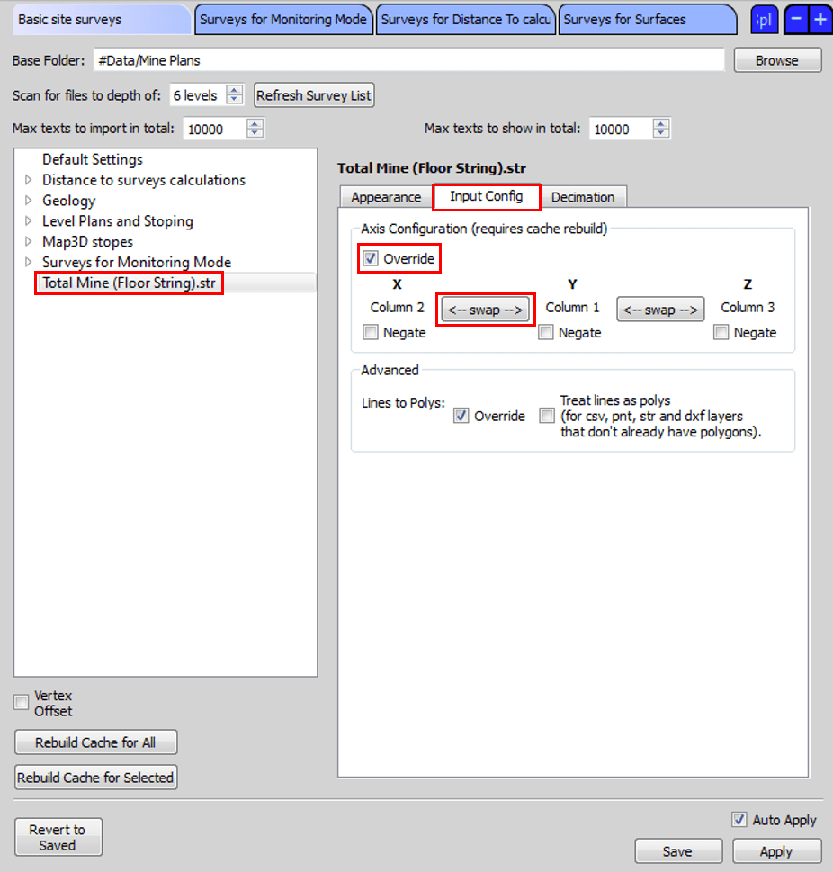Click the blue plus icon at top right
This screenshot has height=872, width=833.
click(x=820, y=18)
